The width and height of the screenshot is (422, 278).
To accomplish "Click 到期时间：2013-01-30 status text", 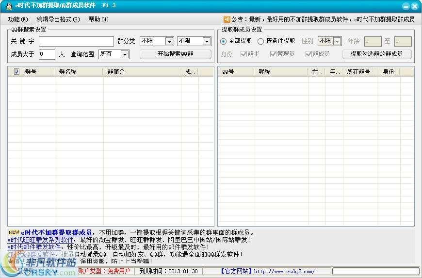I will (168, 271).
